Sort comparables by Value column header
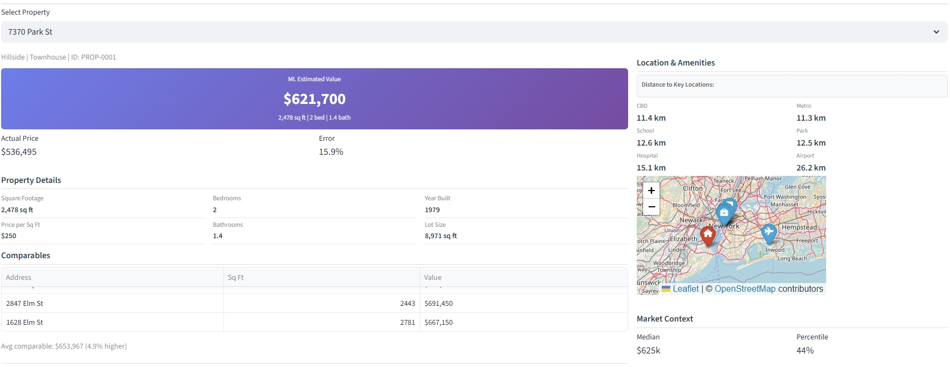Image resolution: width=950 pixels, height=367 pixels. click(433, 277)
